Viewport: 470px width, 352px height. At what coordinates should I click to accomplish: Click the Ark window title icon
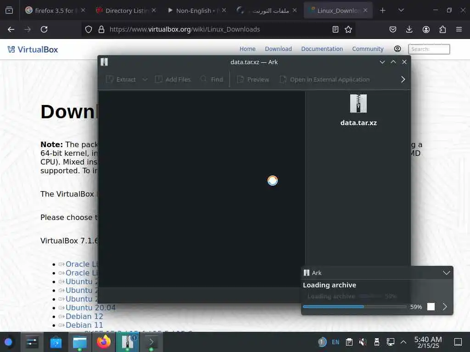[104, 62]
